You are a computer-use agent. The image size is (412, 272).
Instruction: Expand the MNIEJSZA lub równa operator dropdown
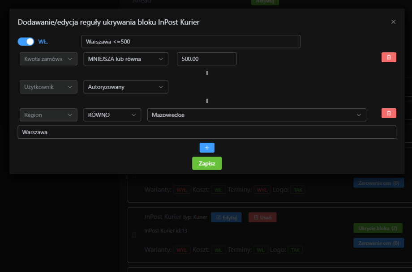[126, 59]
